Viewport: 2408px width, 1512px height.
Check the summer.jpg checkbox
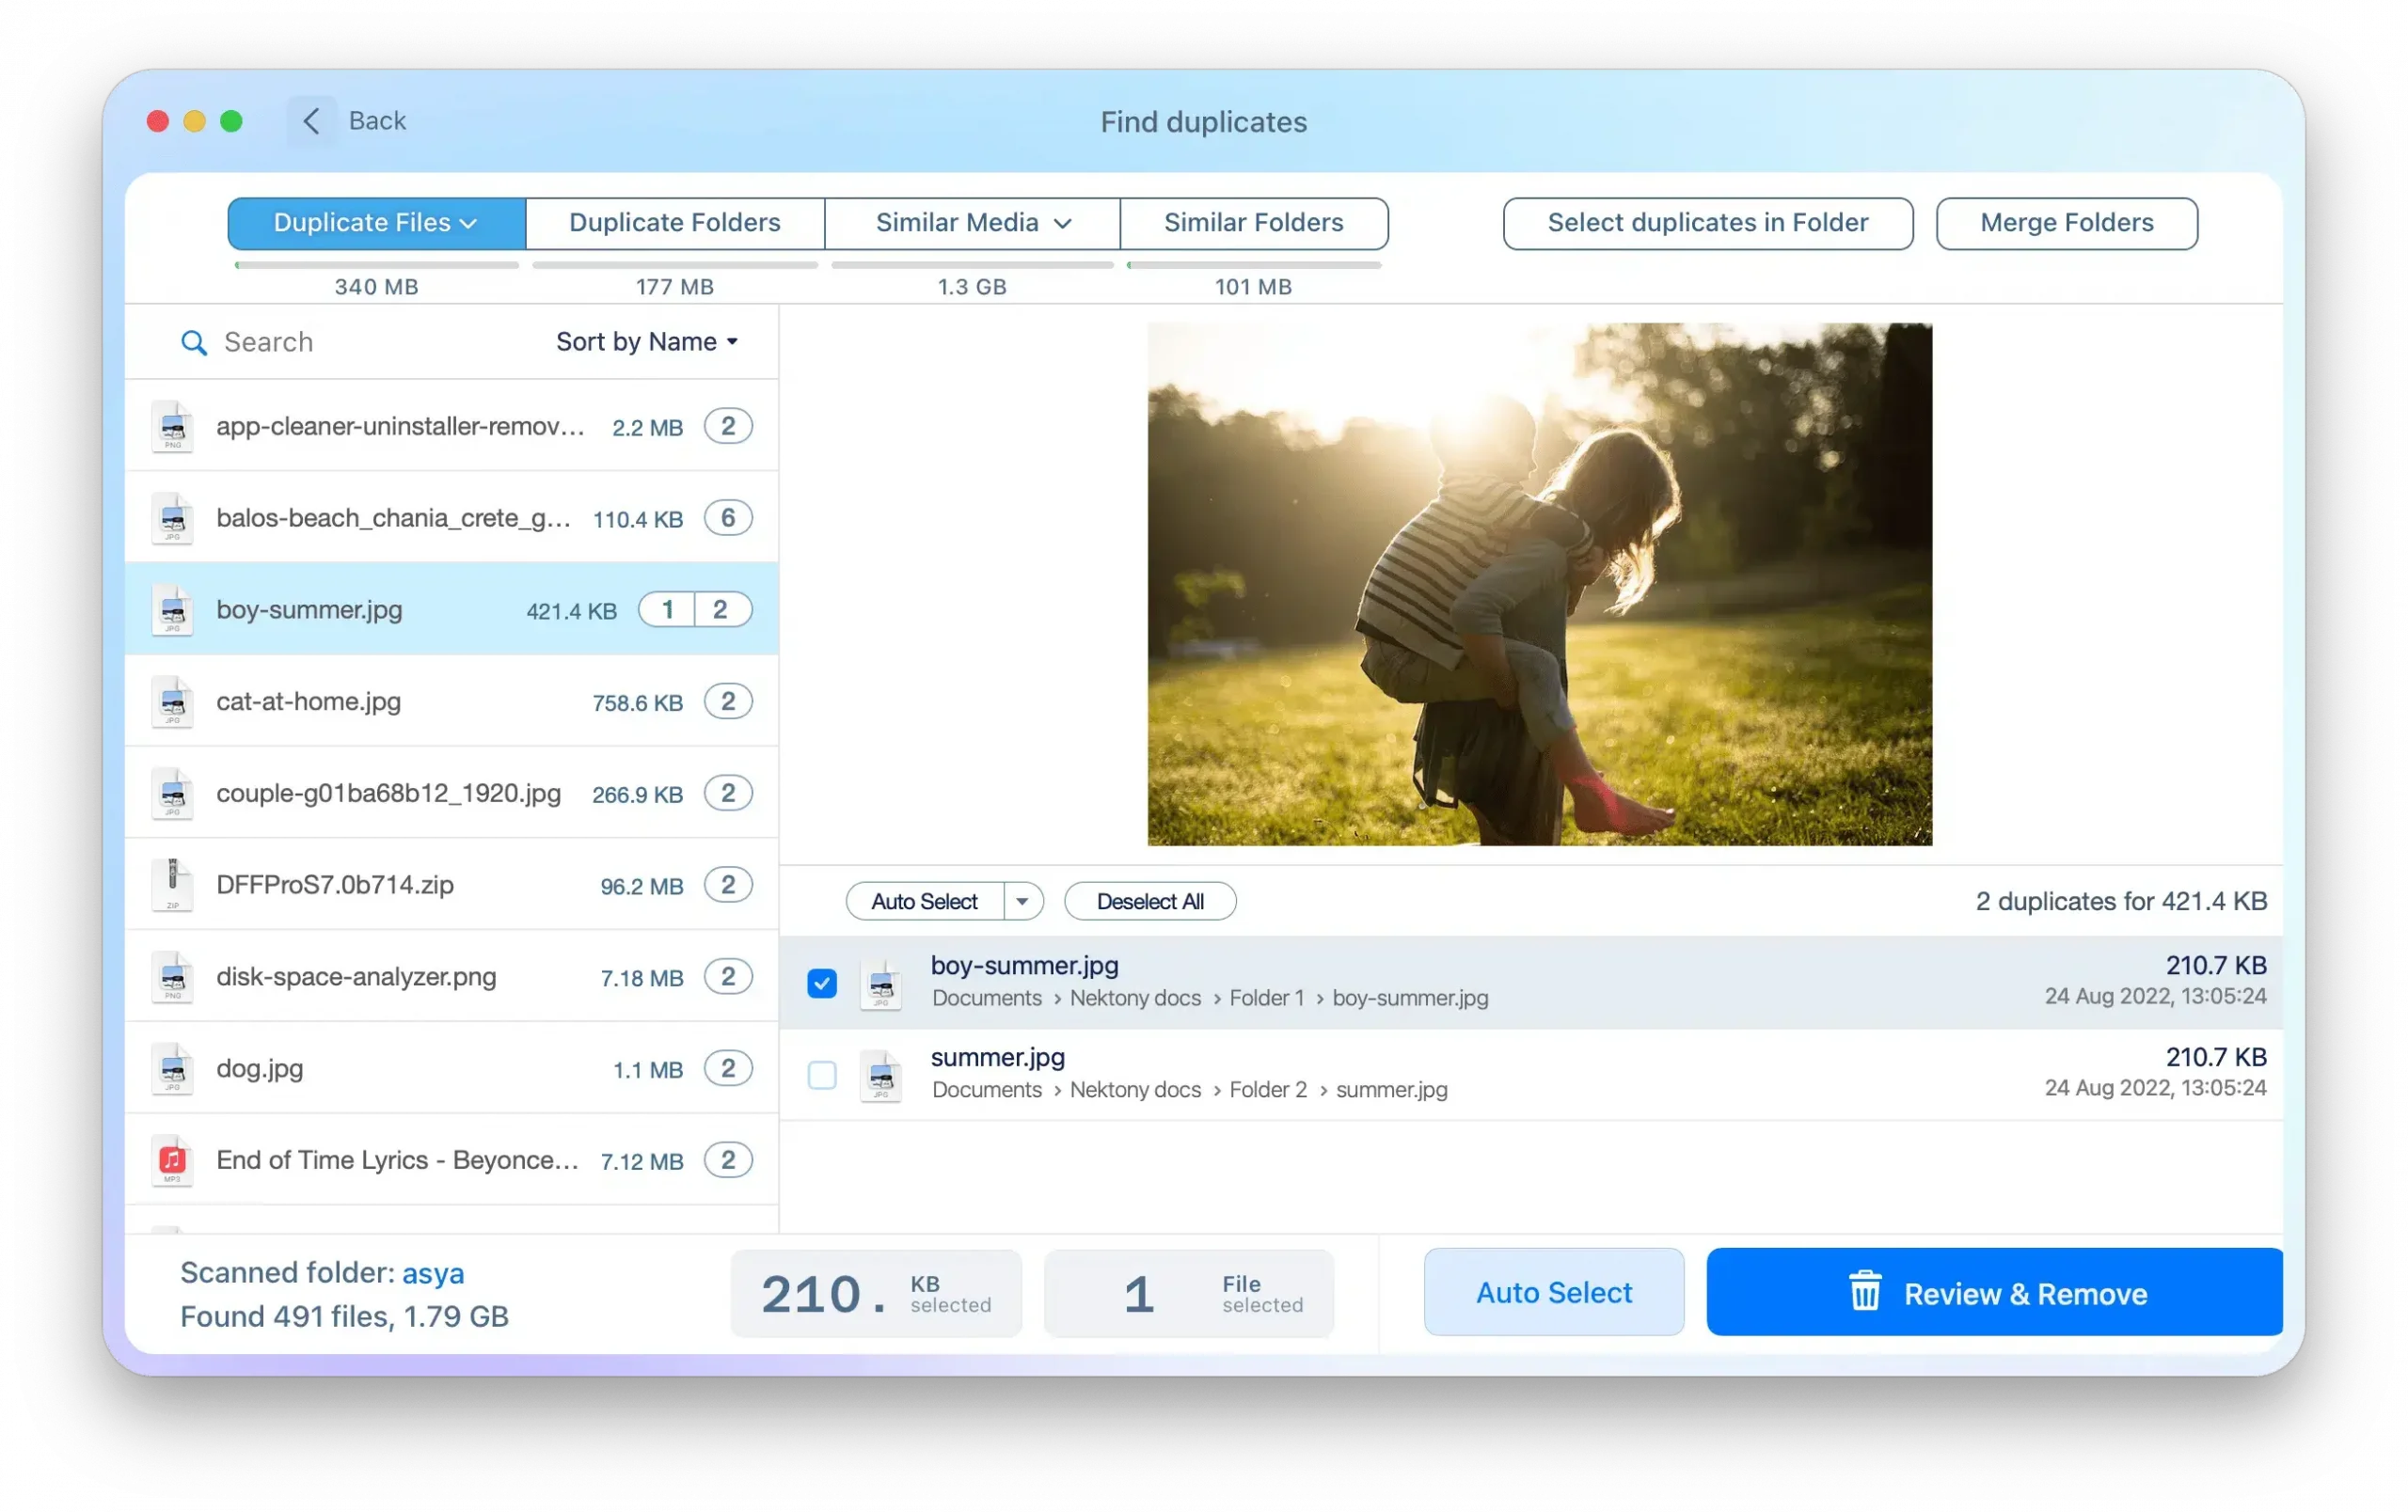click(821, 1076)
